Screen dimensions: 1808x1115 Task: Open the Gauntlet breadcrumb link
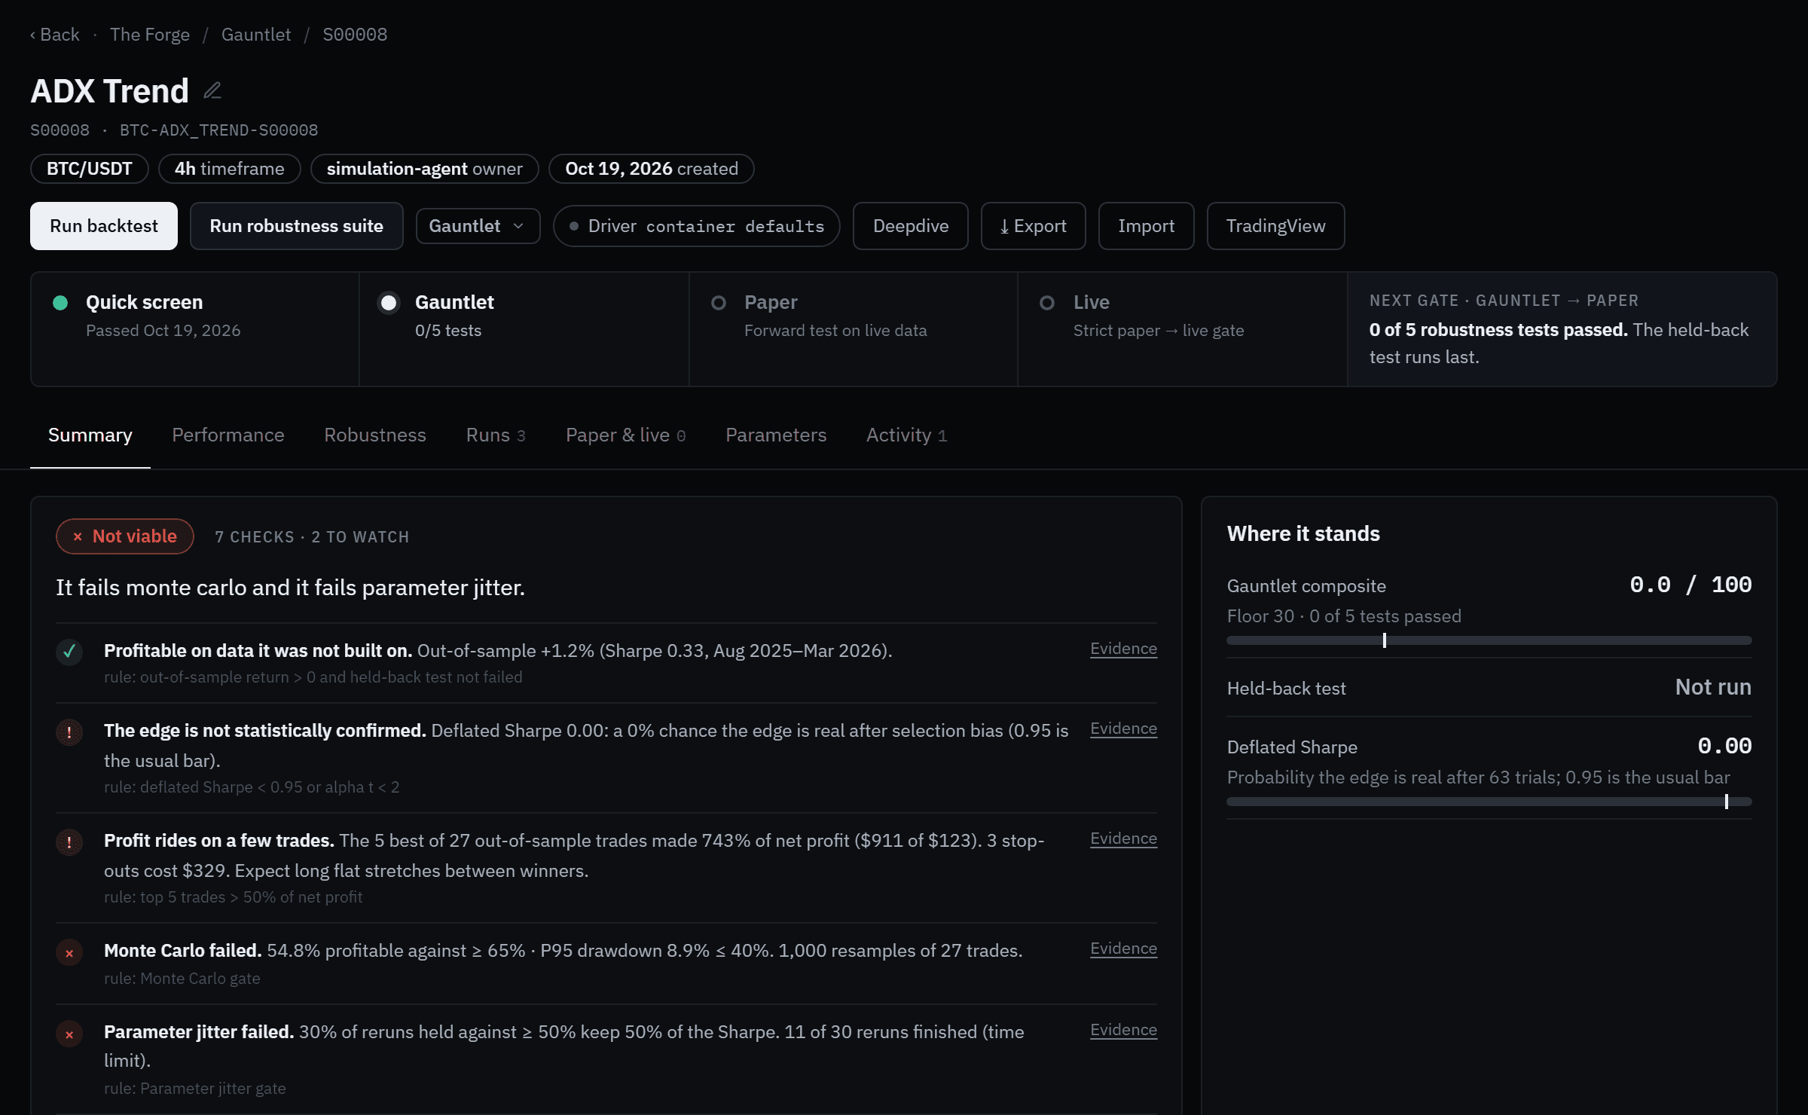pyautogui.click(x=256, y=35)
